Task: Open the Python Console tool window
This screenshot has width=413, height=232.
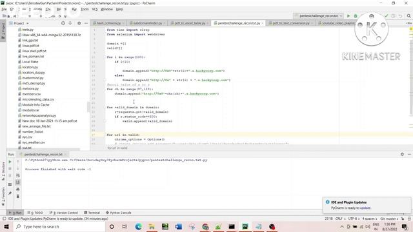Action: pos(119,213)
